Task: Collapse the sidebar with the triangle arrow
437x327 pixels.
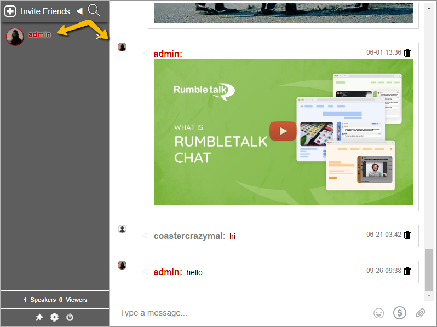Action: click(79, 11)
